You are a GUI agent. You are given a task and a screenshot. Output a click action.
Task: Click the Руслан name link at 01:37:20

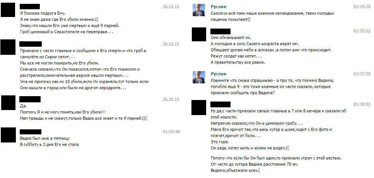[x=219, y=74]
